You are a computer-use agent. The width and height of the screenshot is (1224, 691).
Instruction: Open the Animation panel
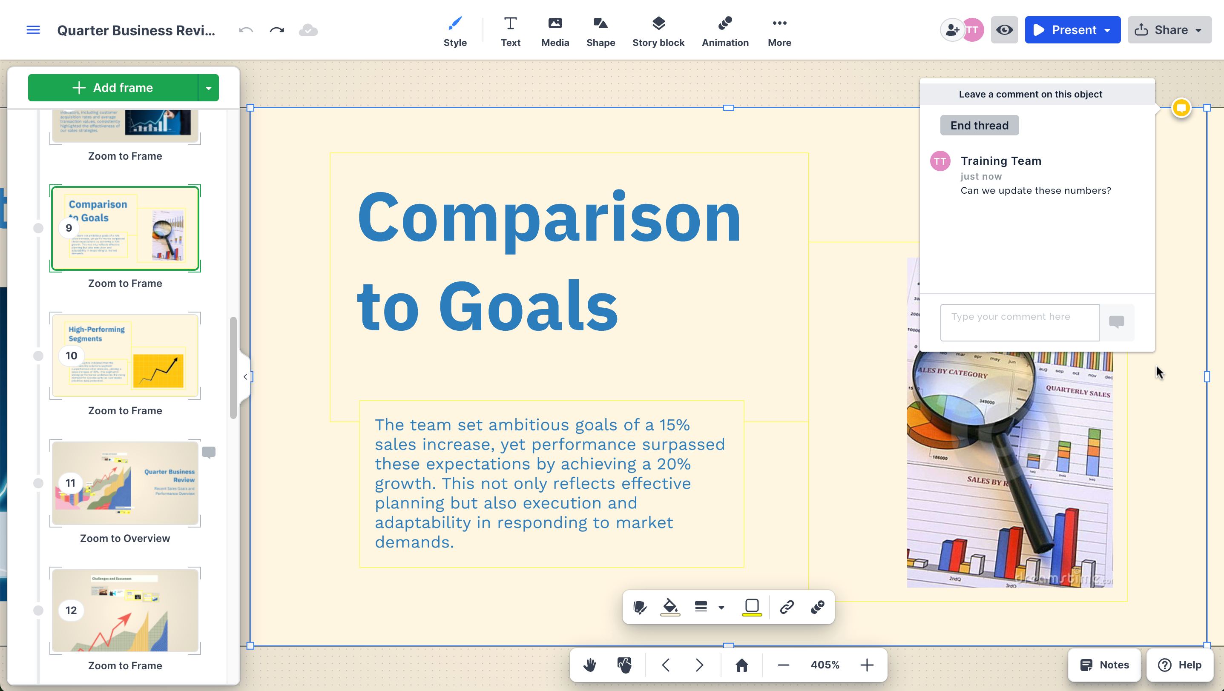coord(725,32)
